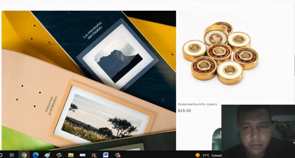Screen dimensions: 295x158
Task: Open File Explorer folder icon
Action: pyautogui.click(x=71, y=155)
